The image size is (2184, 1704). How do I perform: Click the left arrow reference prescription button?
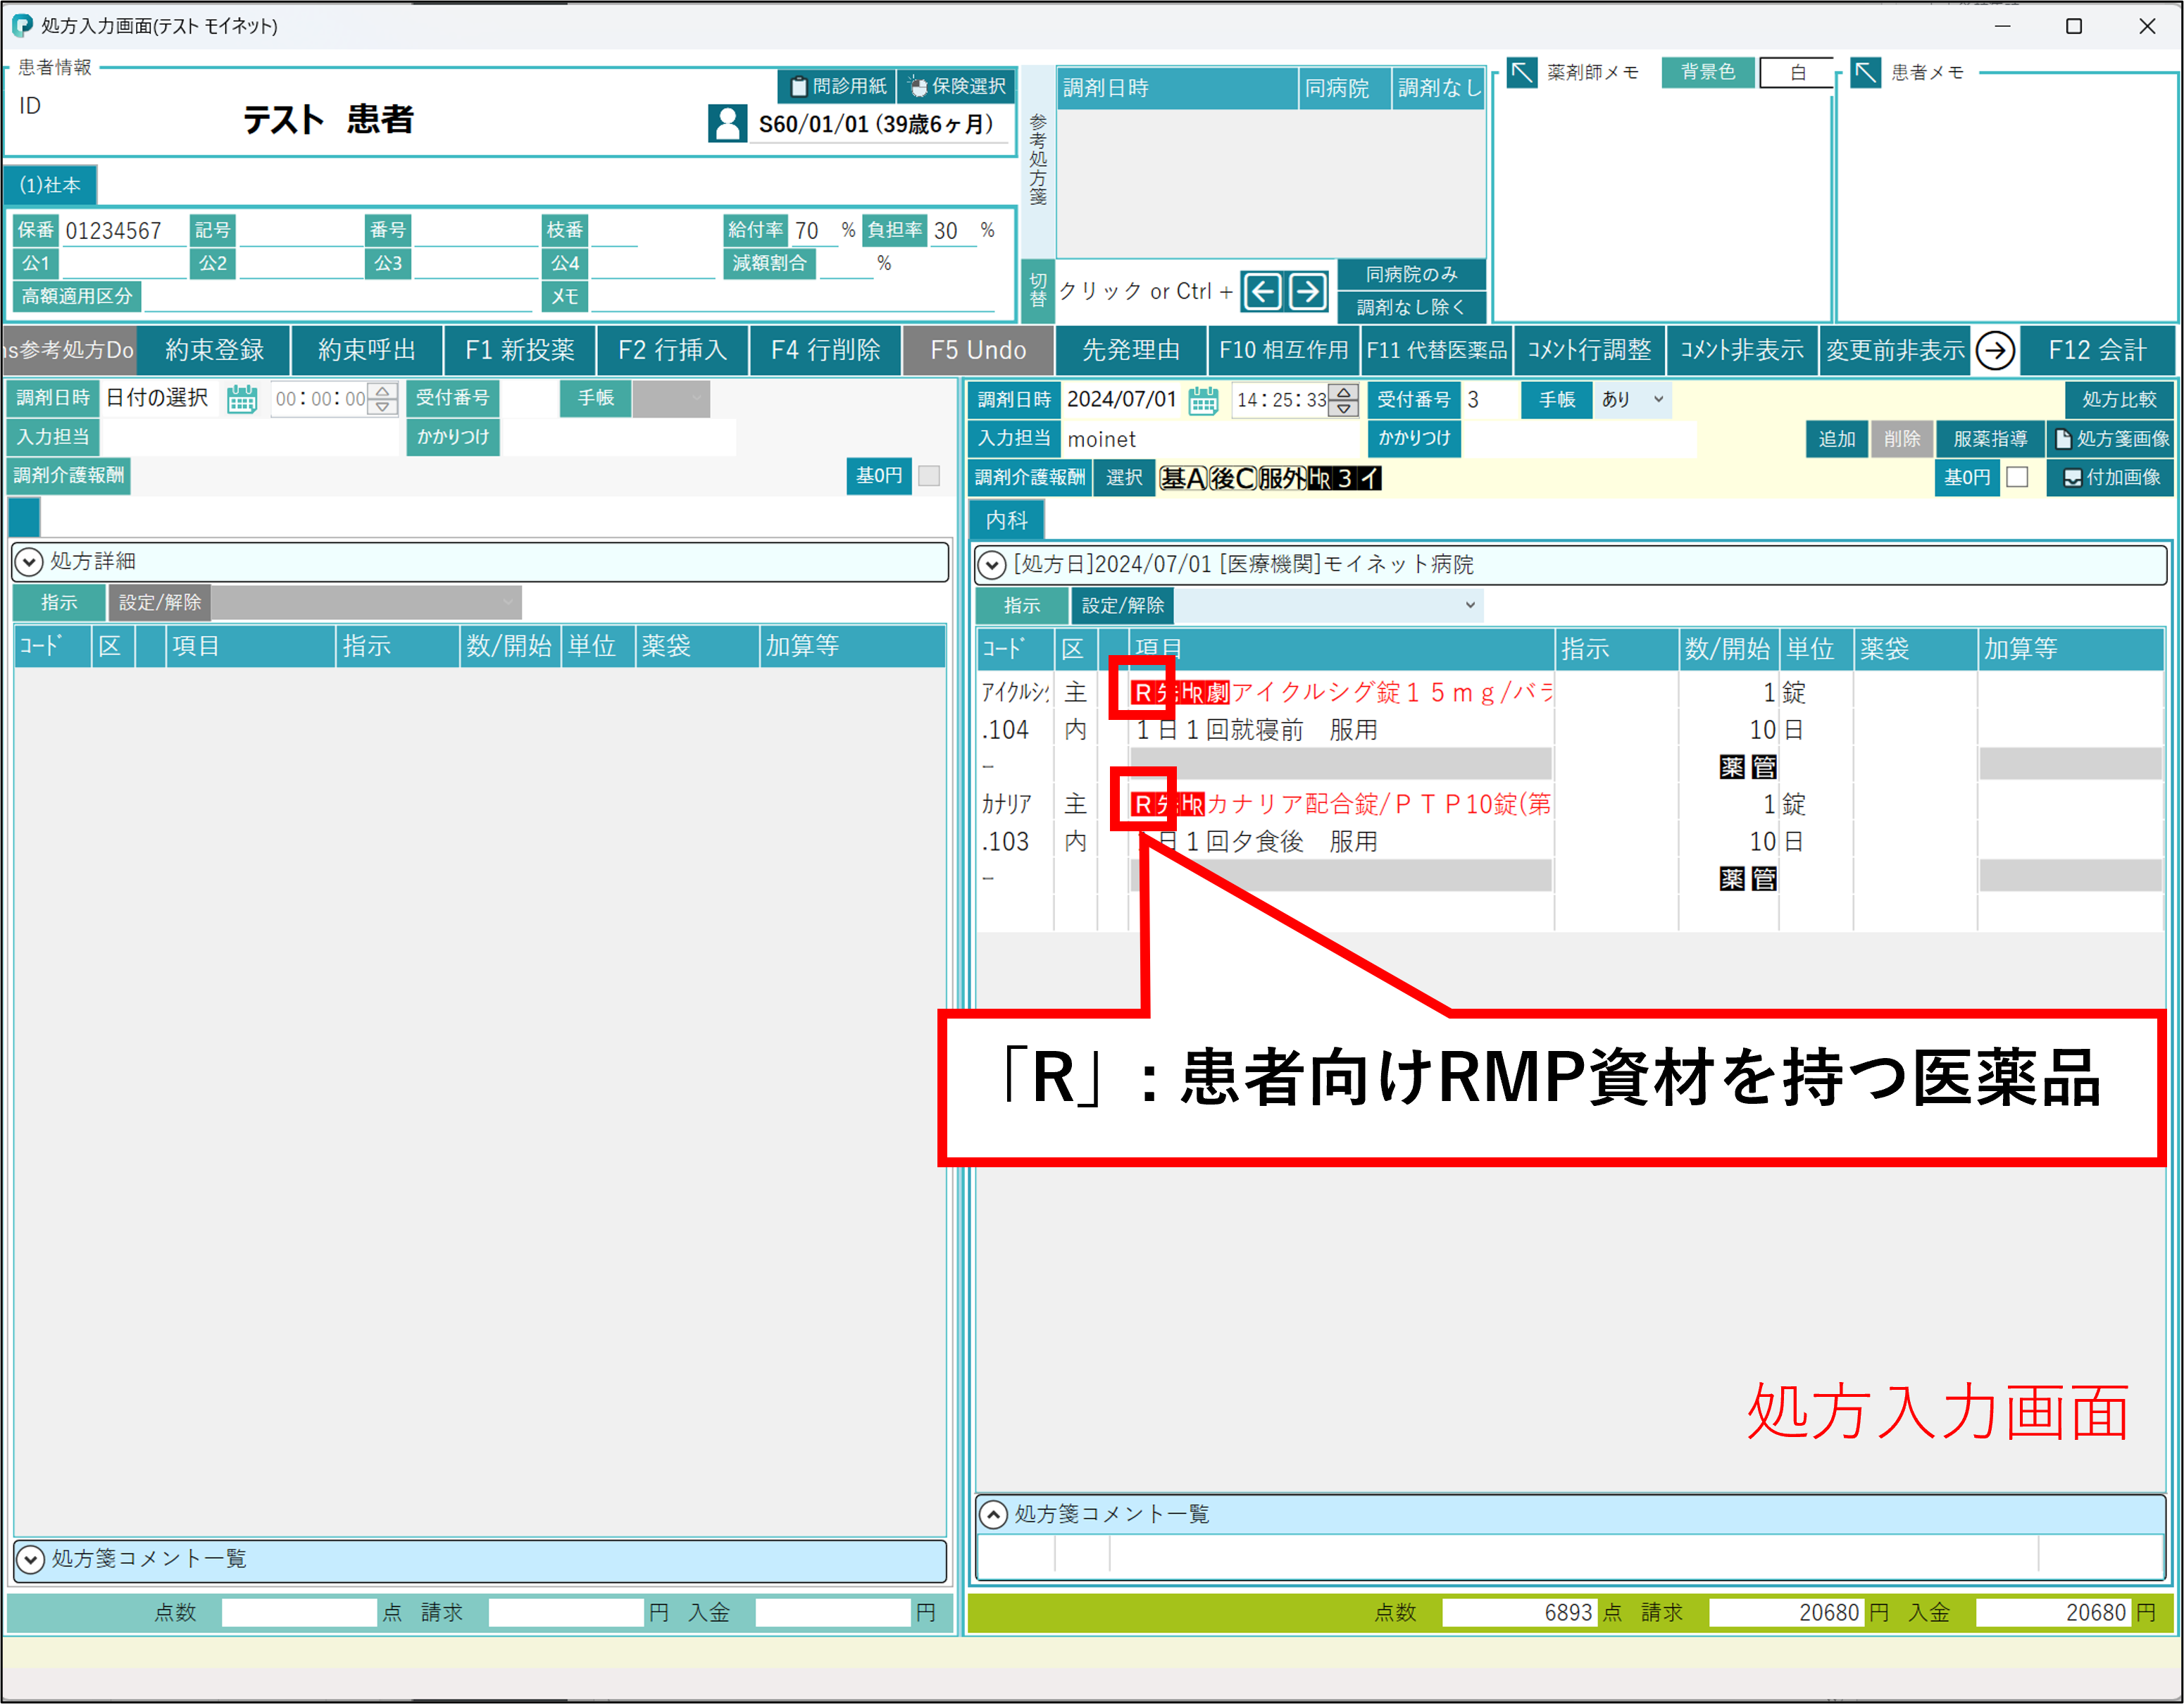1262,292
